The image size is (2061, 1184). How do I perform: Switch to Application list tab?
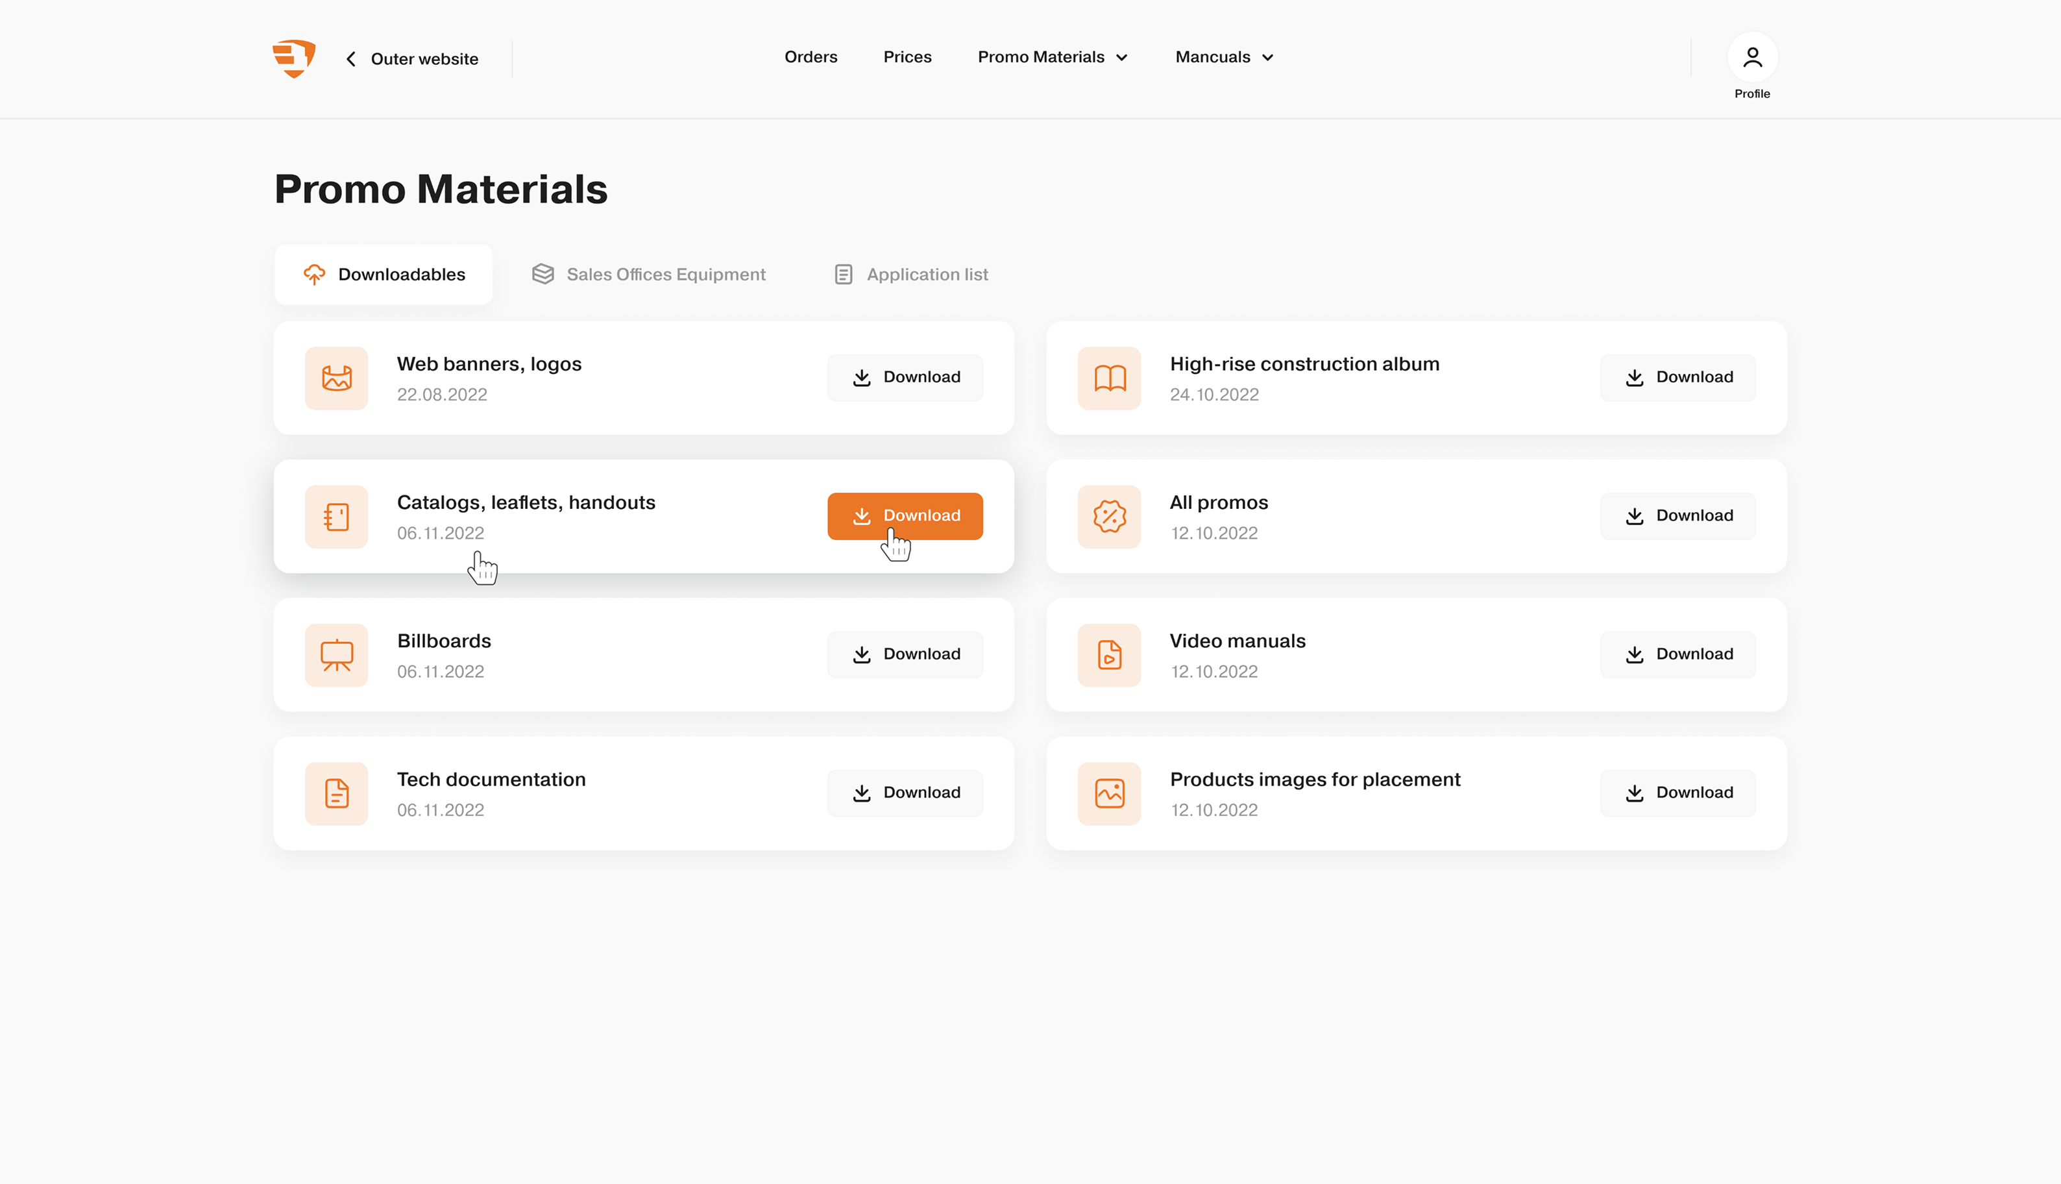tap(910, 275)
